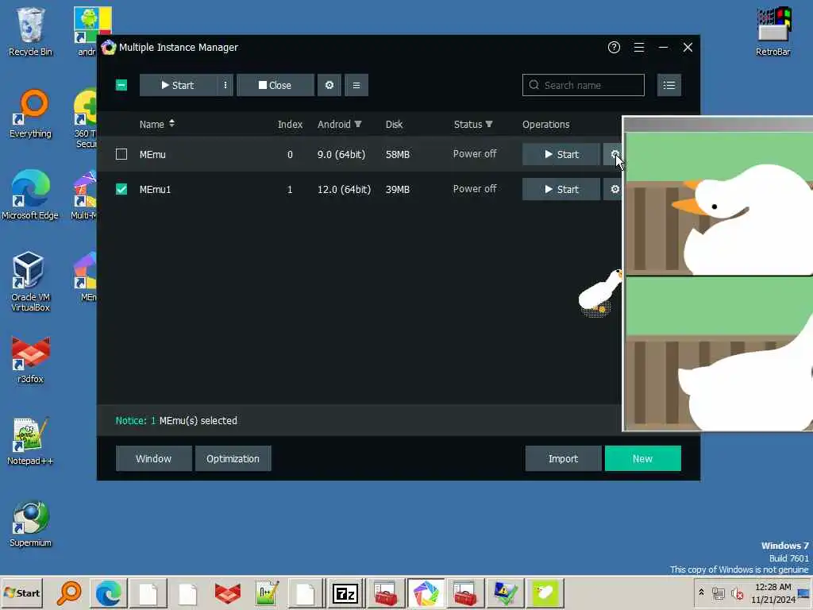Switch list view layout icon
This screenshot has width=813, height=610.
(x=669, y=85)
